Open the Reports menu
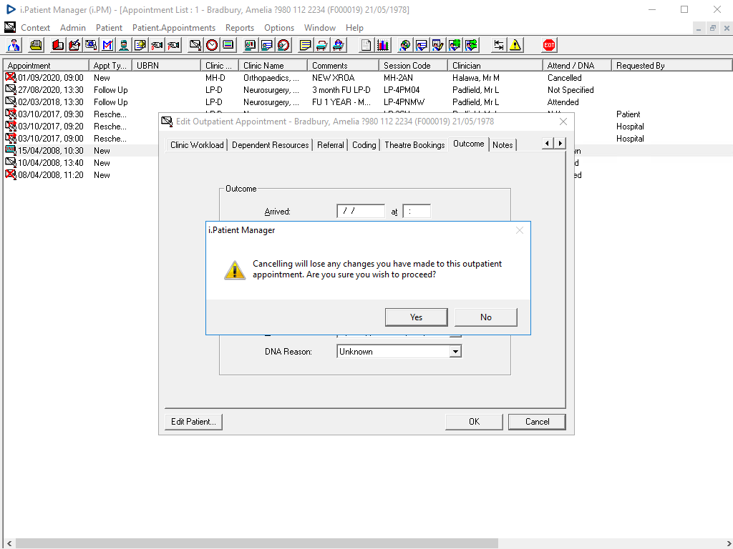This screenshot has width=733, height=549. tap(240, 28)
